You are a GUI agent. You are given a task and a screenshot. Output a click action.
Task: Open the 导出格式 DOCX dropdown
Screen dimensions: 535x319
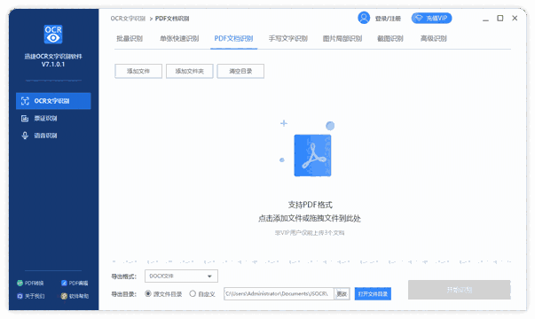181,276
